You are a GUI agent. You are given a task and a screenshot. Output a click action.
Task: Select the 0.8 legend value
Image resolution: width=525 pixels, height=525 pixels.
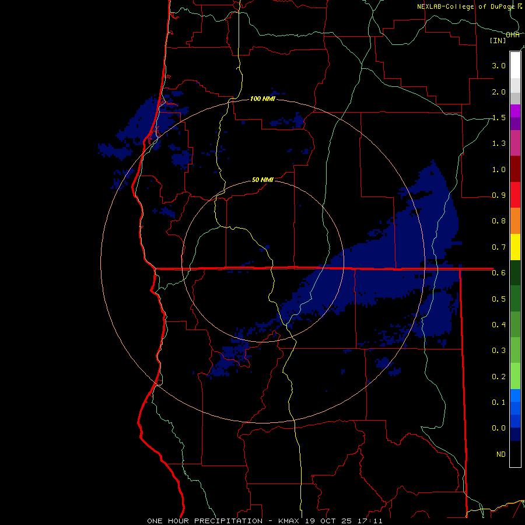pos(499,221)
